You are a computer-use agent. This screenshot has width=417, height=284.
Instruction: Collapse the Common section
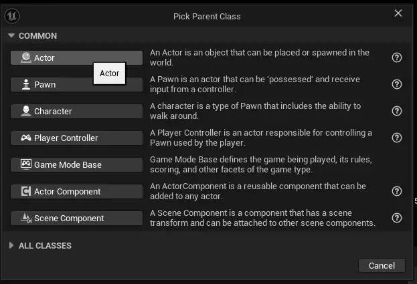(11, 35)
